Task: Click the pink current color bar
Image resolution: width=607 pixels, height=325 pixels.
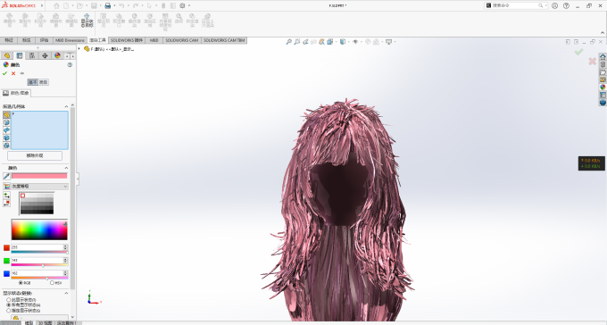Action: pyautogui.click(x=39, y=176)
